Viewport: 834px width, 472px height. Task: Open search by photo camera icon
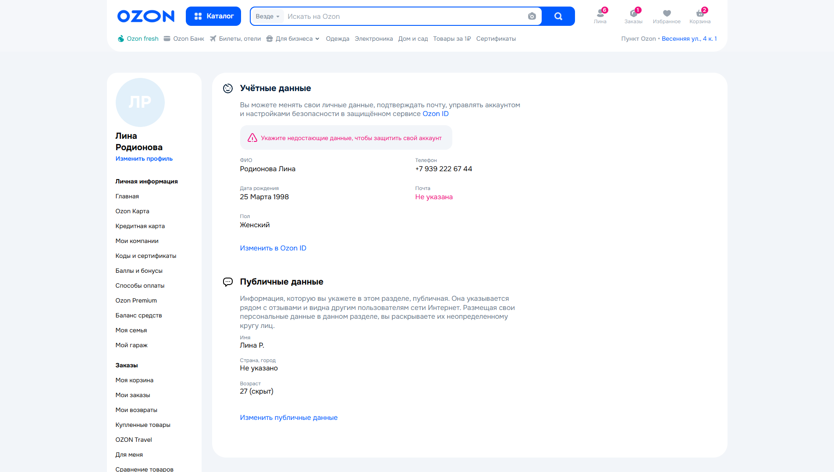[532, 16]
